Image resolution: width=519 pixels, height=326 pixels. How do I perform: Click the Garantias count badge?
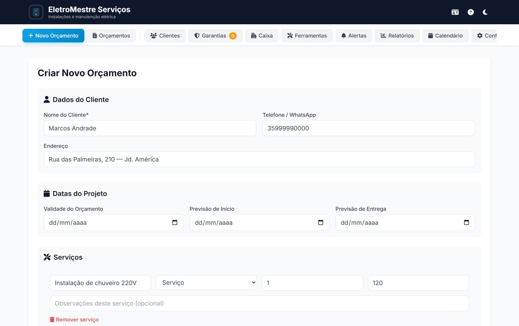pyautogui.click(x=233, y=36)
